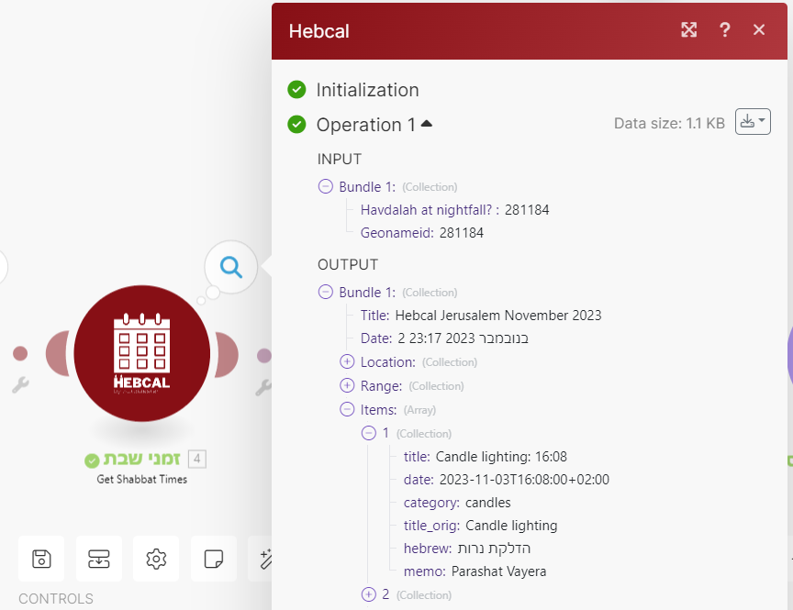Open the download output bundles dropdown
The width and height of the screenshot is (793, 610).
(753, 121)
